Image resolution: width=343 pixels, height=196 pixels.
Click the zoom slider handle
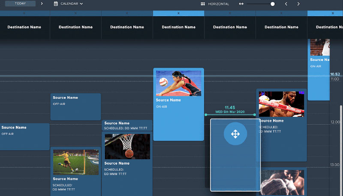[x=273, y=4]
